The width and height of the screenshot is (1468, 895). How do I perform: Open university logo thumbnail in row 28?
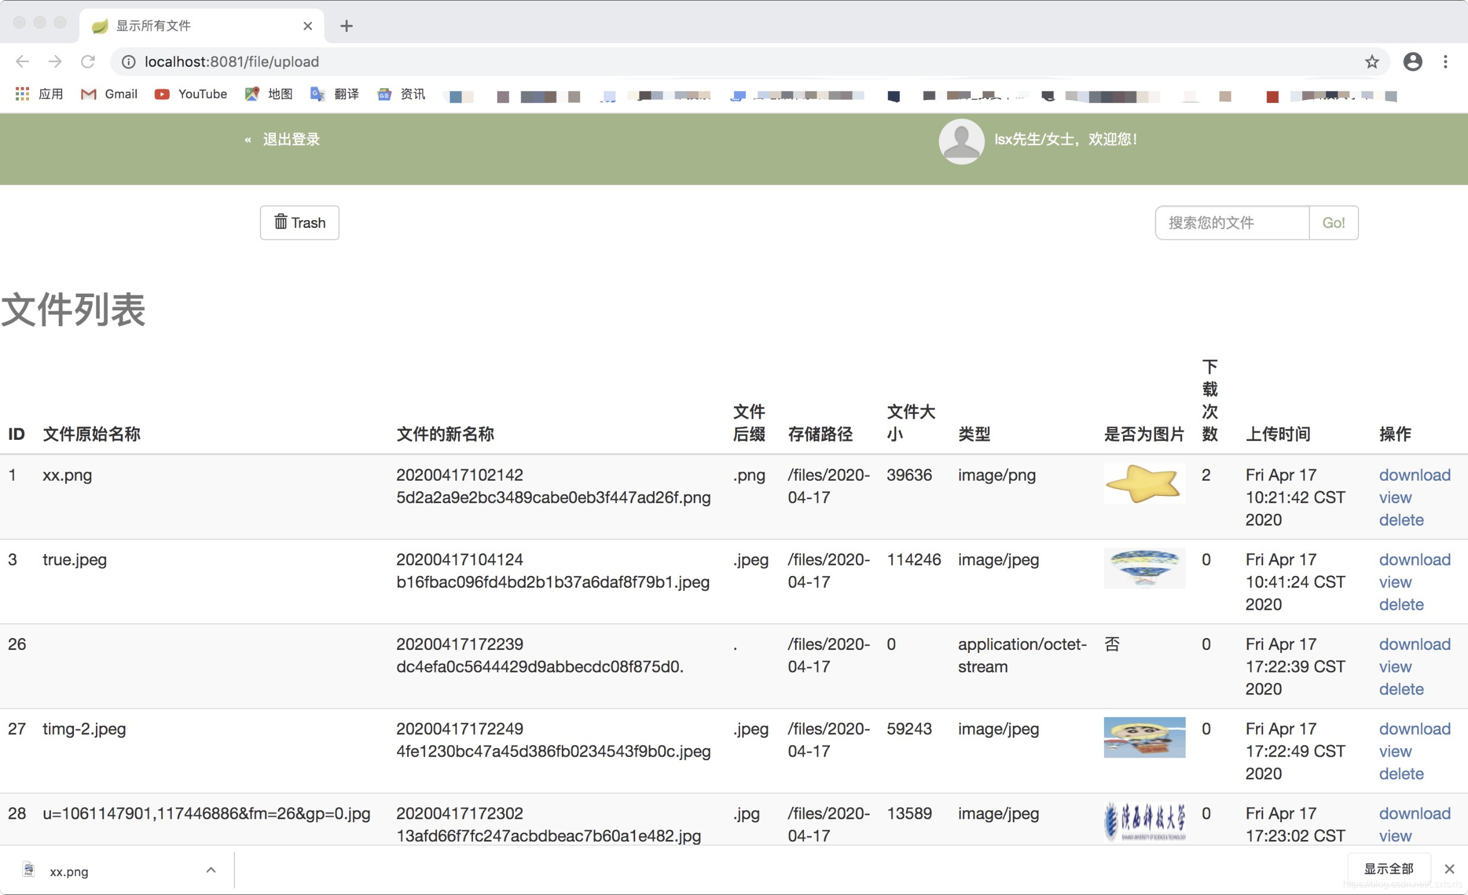1144,822
